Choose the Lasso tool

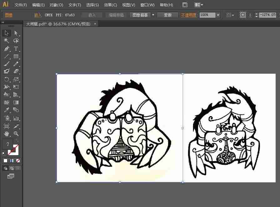tap(16, 41)
